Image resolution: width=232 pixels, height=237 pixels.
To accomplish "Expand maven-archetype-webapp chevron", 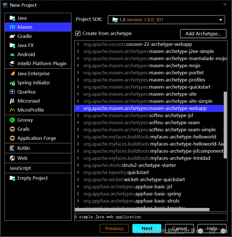I will click(78, 108).
